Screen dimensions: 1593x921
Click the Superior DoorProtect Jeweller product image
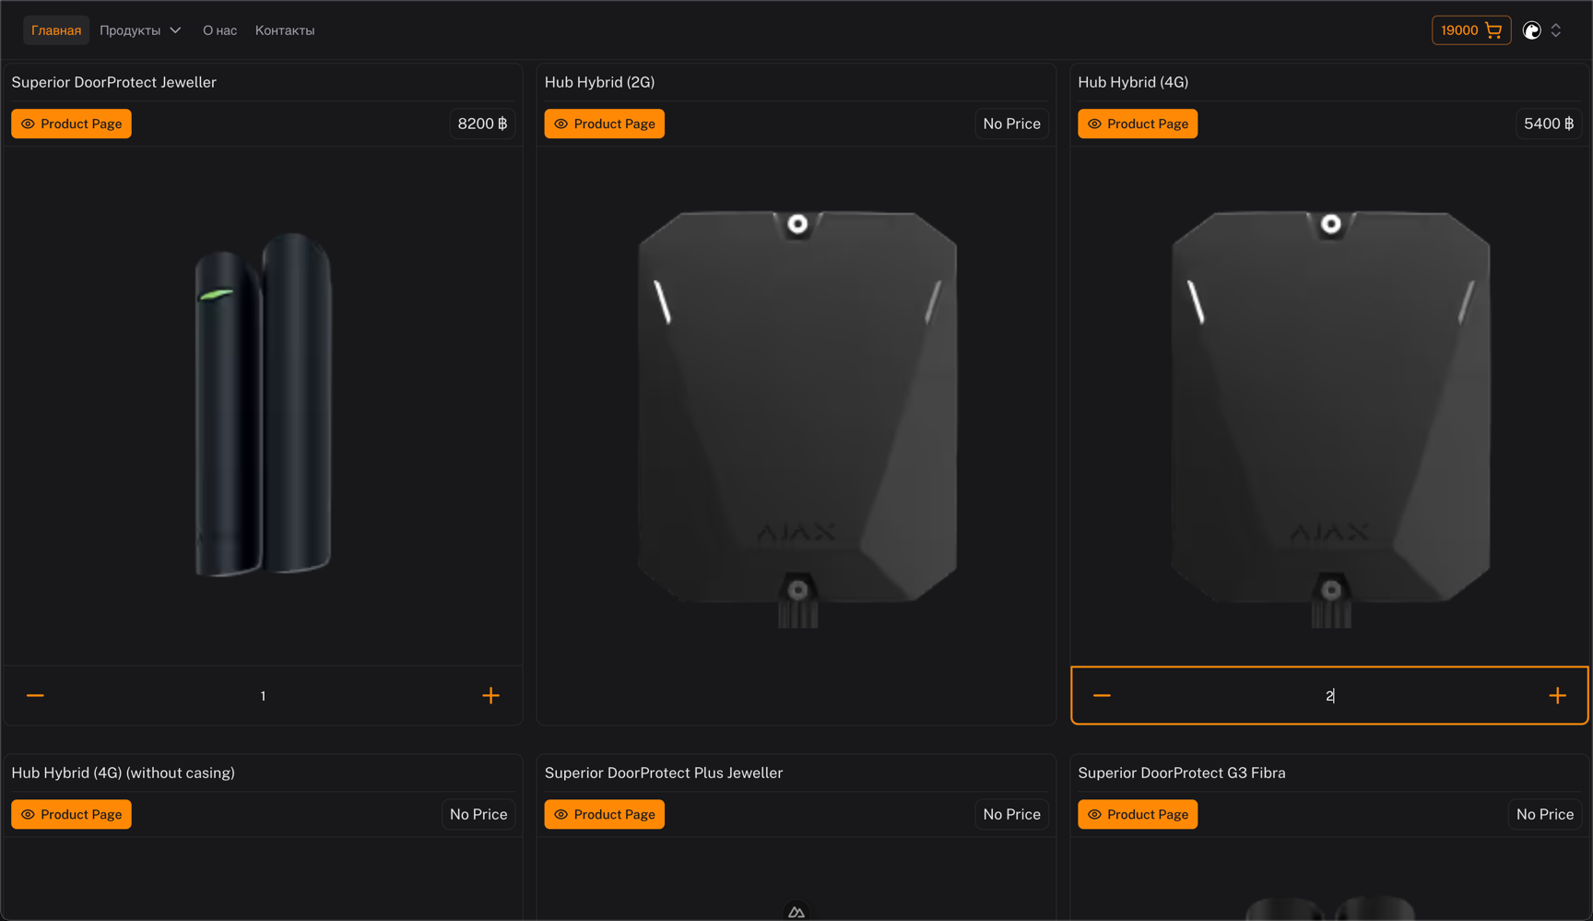(x=264, y=406)
